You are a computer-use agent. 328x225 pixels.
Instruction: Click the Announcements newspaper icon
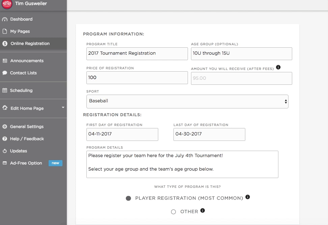[x=5, y=61]
